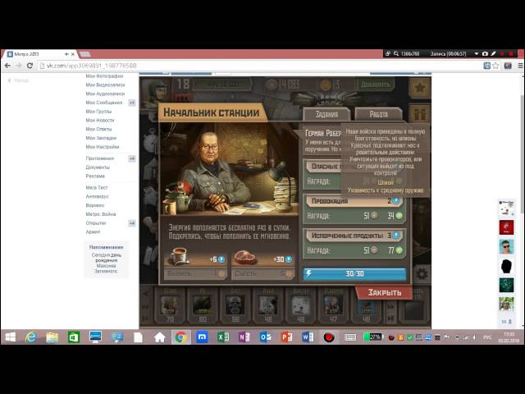This screenshot has height=394, width=525.
Task: Open recorder options dropdown arrow
Action: pyautogui.click(x=476, y=53)
